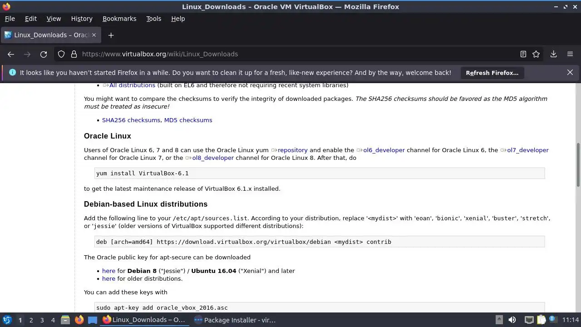Dismiss the refresh Firefox notification bar
This screenshot has height=327, width=581.
coord(570,72)
